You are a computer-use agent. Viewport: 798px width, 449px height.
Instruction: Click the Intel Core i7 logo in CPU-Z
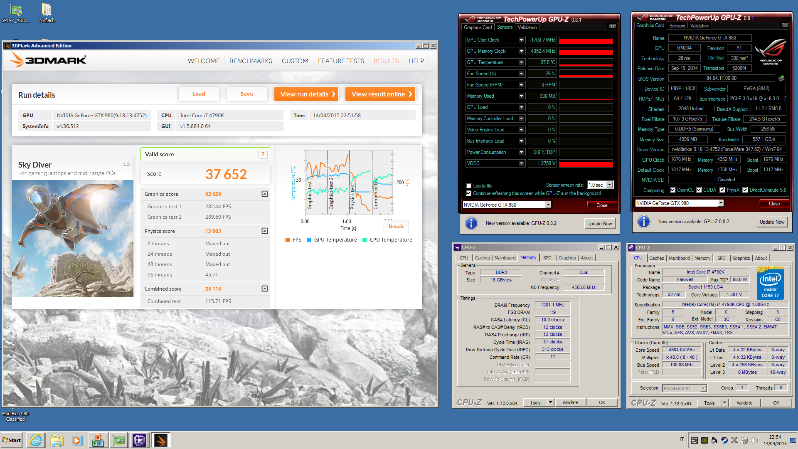[770, 284]
